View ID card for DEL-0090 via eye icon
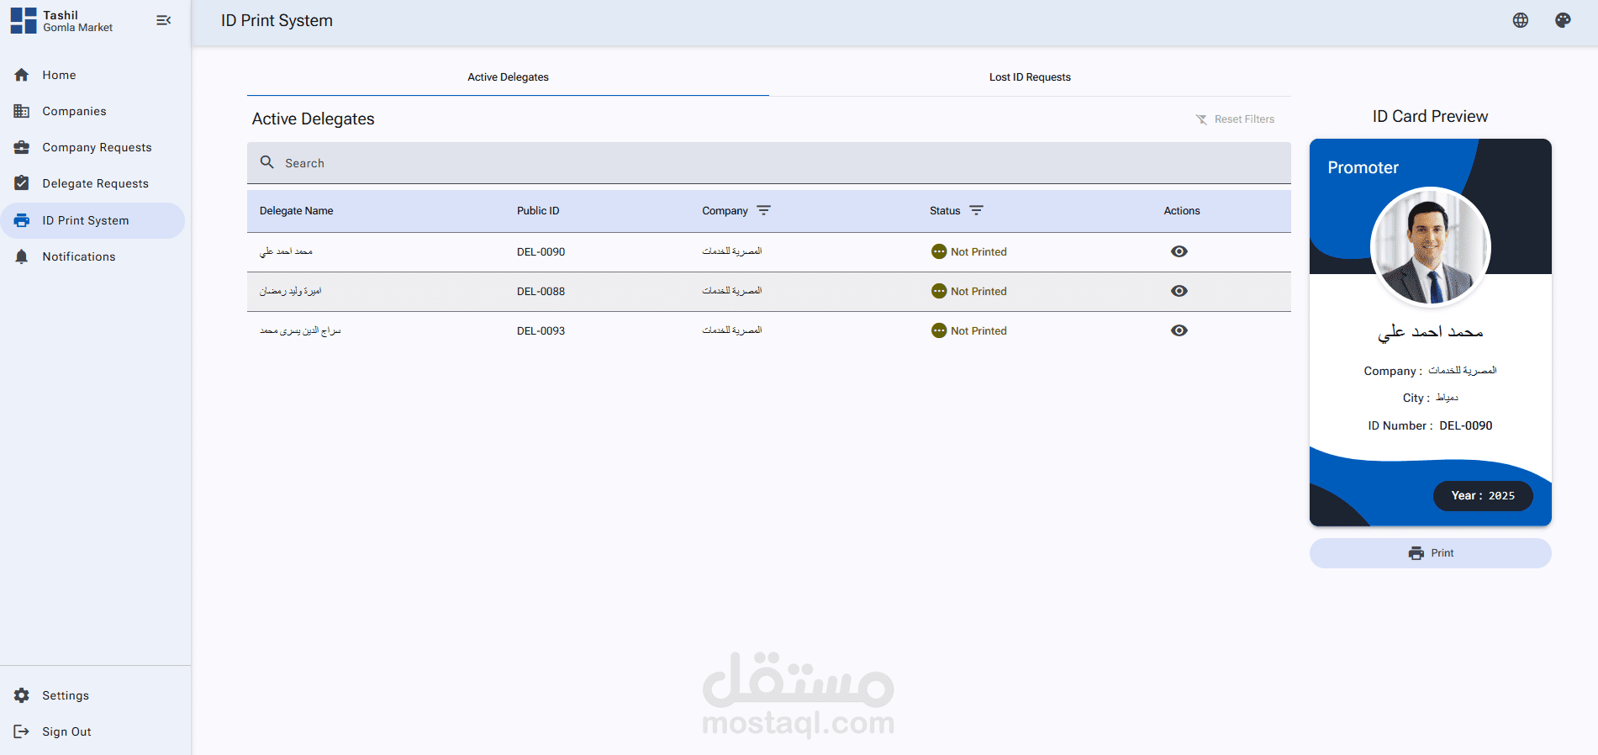The height and width of the screenshot is (755, 1598). click(x=1179, y=251)
